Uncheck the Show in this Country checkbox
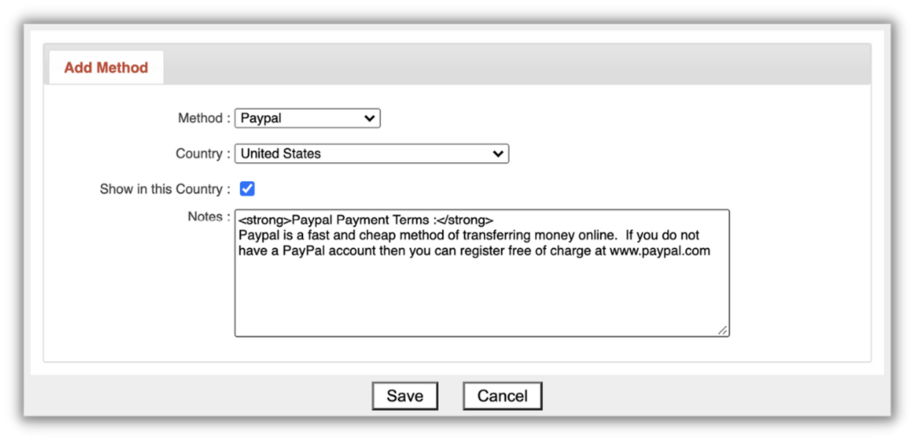This screenshot has width=916, height=440. pos(247,189)
